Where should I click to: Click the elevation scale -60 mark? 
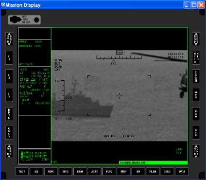coord(57,111)
